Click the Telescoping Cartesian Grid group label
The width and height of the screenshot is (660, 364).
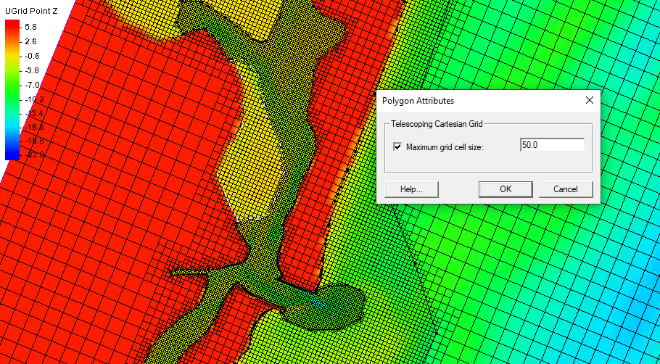point(437,124)
